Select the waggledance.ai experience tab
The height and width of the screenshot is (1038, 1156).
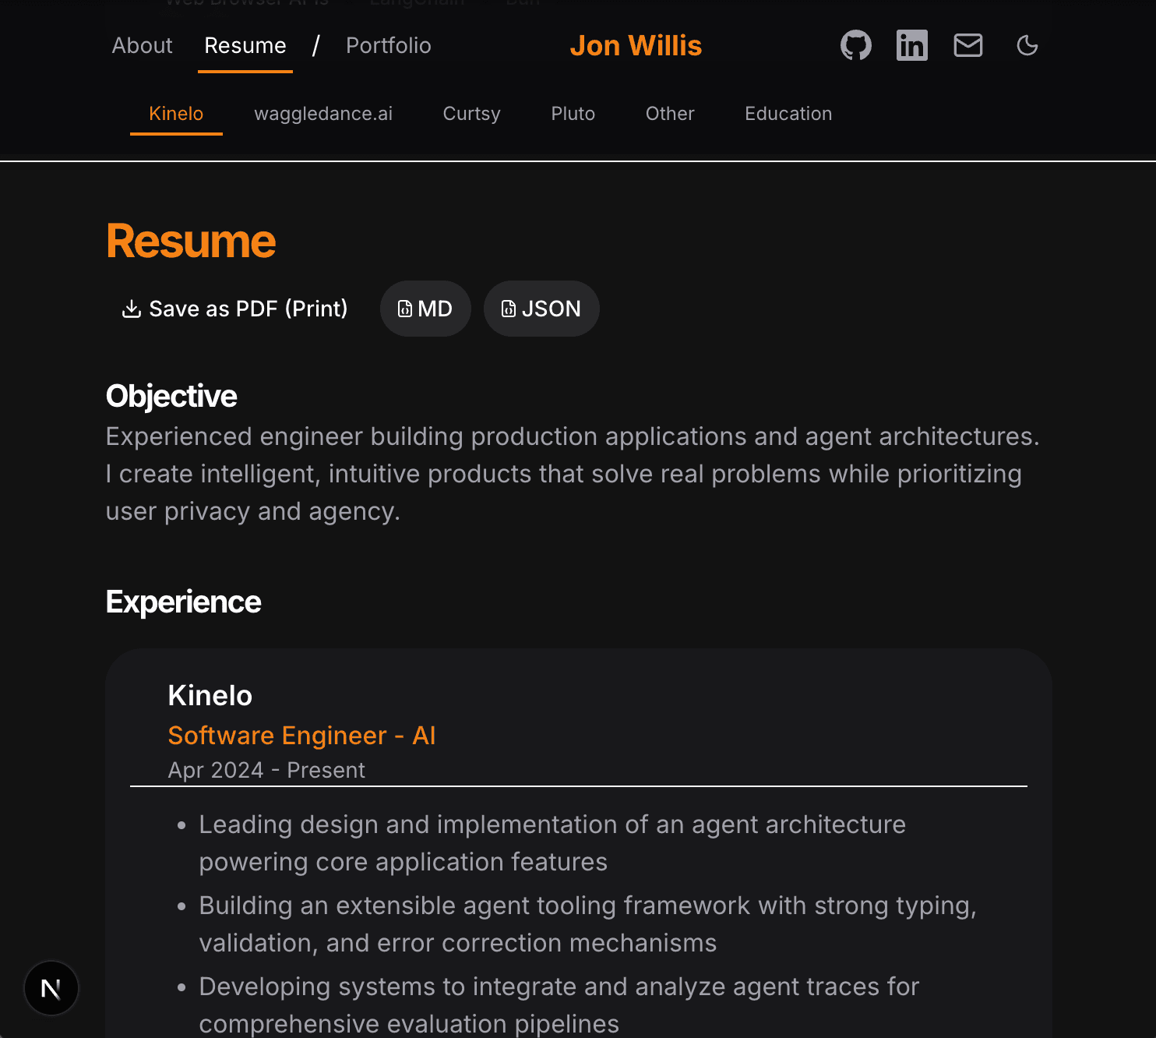[x=323, y=114]
